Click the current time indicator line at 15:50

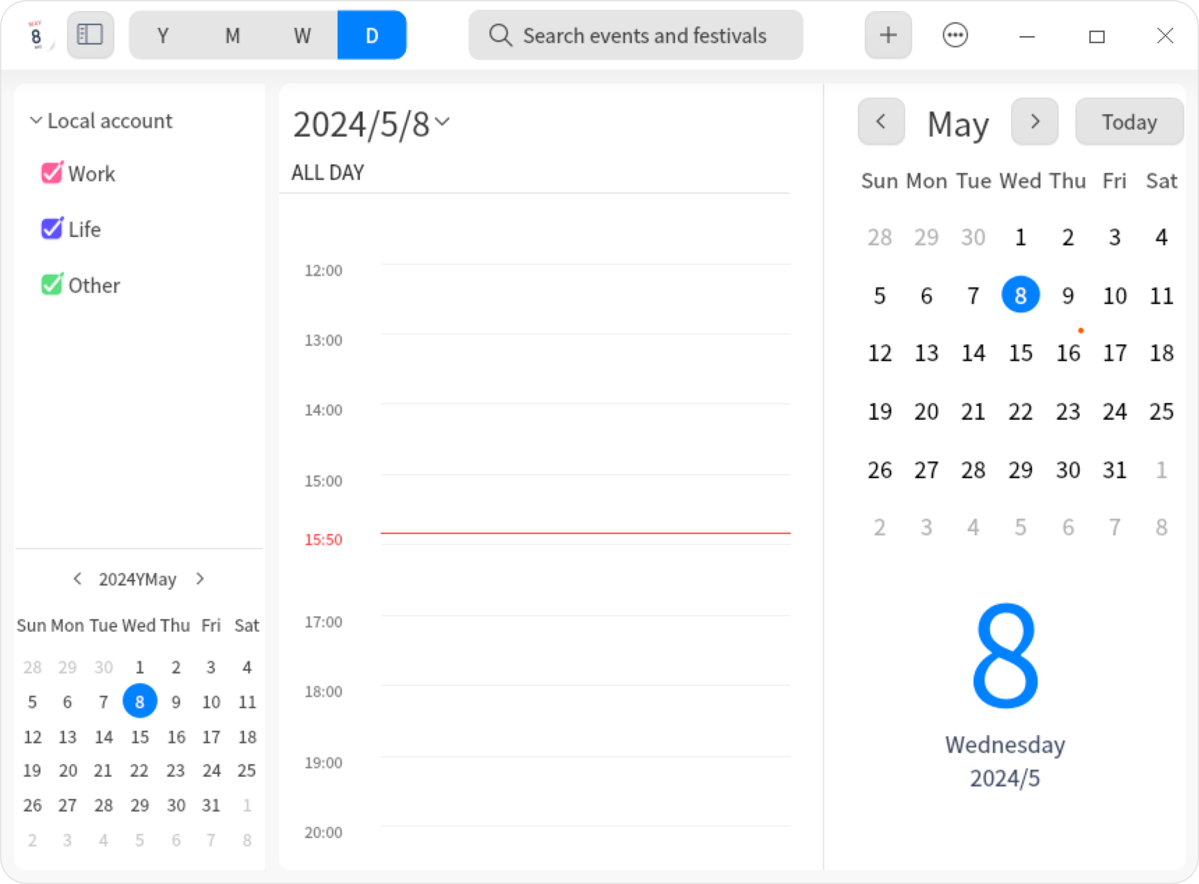pos(585,532)
